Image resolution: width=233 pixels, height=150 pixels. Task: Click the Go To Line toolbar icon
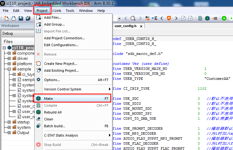[x=155, y=18]
